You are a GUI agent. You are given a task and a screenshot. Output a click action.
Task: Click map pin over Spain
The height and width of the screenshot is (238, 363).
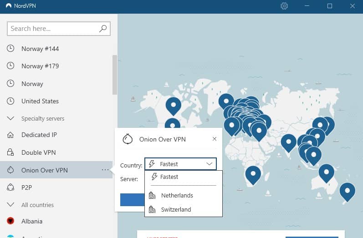231,127
